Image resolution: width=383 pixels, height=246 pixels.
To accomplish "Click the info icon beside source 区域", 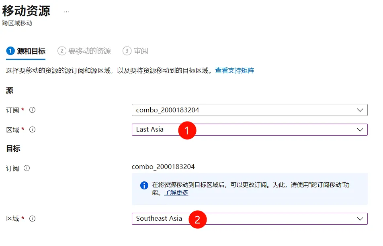I will tap(33, 130).
